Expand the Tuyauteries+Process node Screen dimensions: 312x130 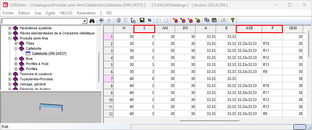10,79
